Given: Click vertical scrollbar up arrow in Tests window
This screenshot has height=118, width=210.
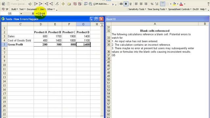Looking at the screenshot, I should (x=102, y=25).
